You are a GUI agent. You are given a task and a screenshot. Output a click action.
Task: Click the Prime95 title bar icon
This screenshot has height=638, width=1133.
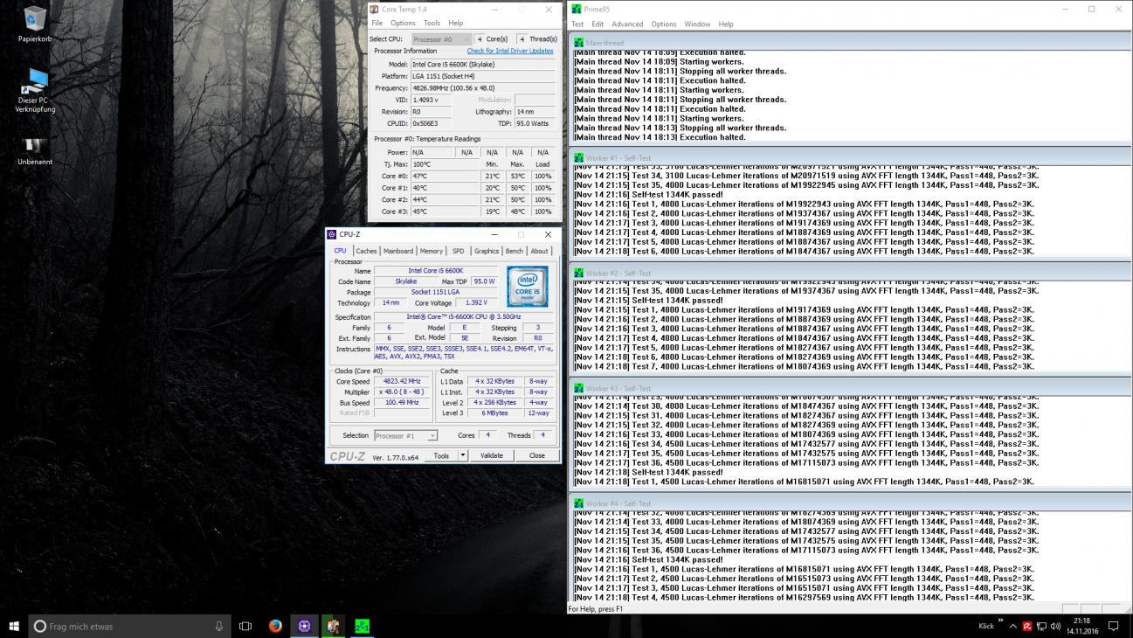[576, 9]
